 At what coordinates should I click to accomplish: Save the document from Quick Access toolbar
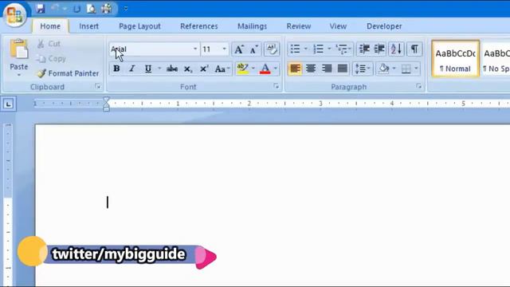point(41,9)
